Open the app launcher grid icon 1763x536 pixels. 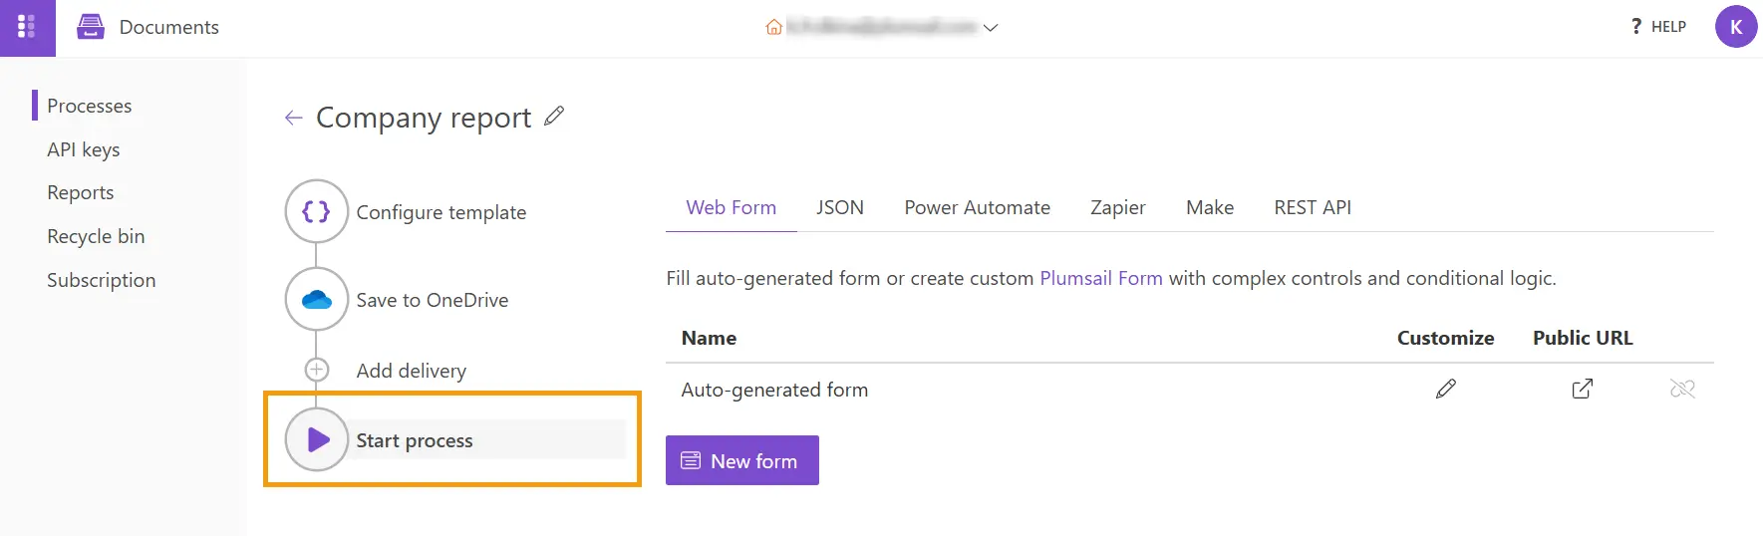(27, 27)
